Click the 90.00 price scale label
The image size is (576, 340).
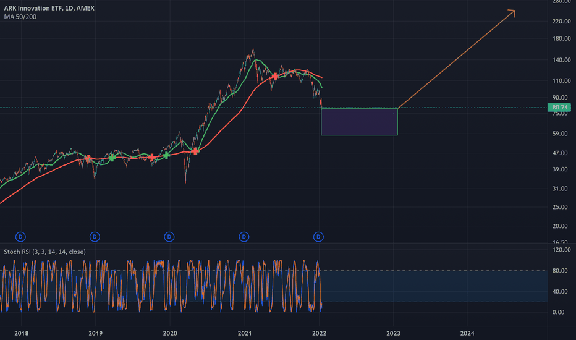click(x=560, y=98)
